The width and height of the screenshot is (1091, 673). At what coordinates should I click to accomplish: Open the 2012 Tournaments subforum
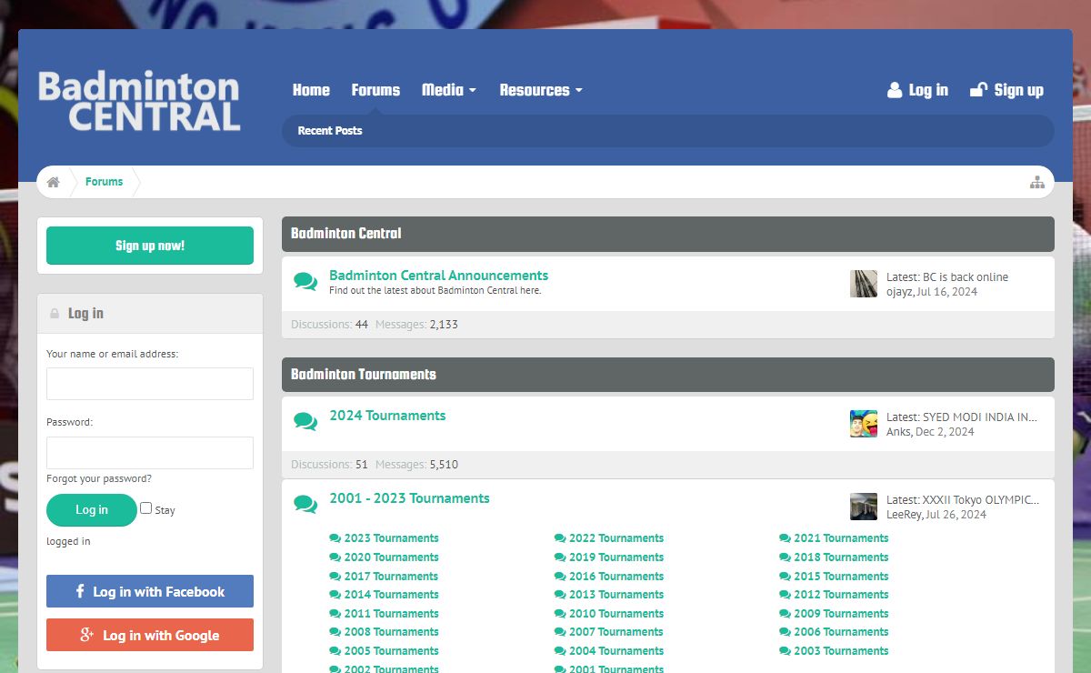(x=841, y=595)
